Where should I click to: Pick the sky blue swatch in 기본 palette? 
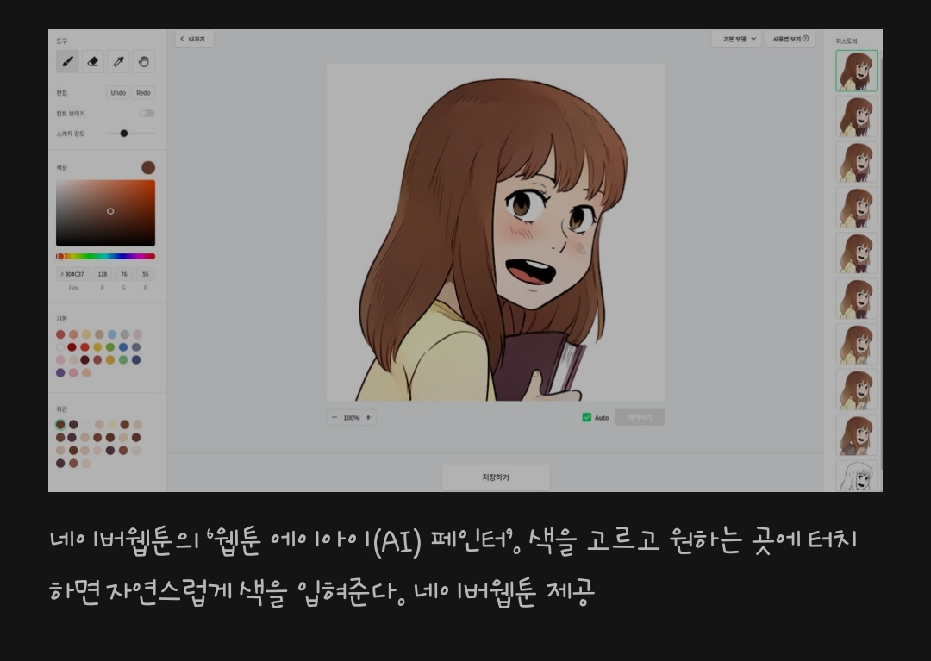(112, 334)
